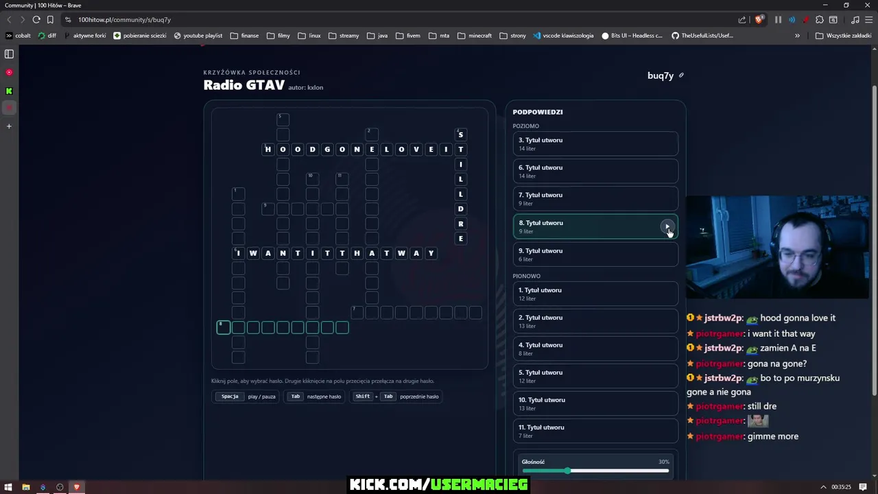878x494 pixels.
Task: Open the Brave hamburger main menu
Action: pos(868,20)
